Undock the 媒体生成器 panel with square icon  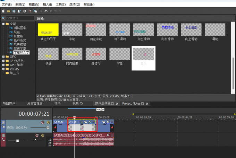(112, 104)
